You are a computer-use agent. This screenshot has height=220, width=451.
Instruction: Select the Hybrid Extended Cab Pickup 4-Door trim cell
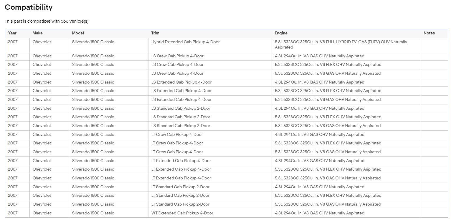click(210, 45)
